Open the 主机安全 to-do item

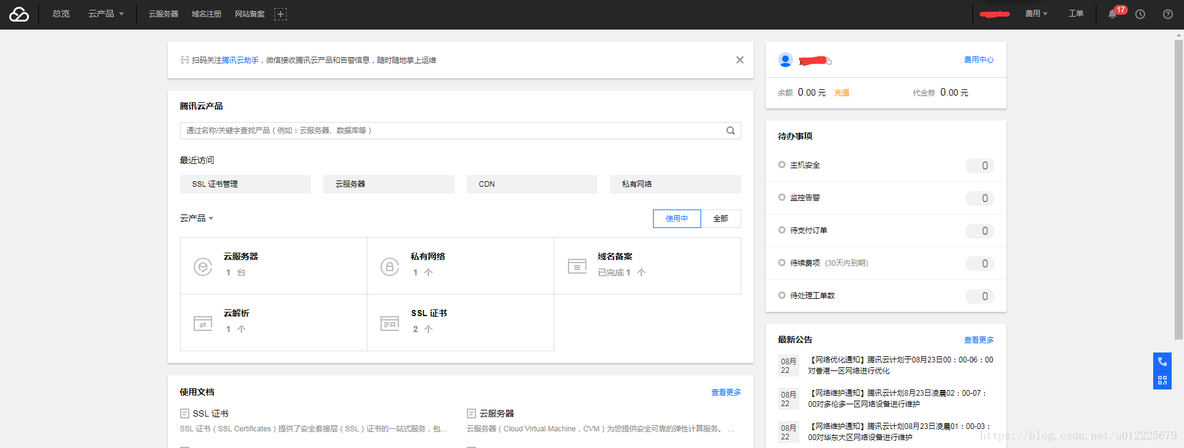click(x=886, y=165)
